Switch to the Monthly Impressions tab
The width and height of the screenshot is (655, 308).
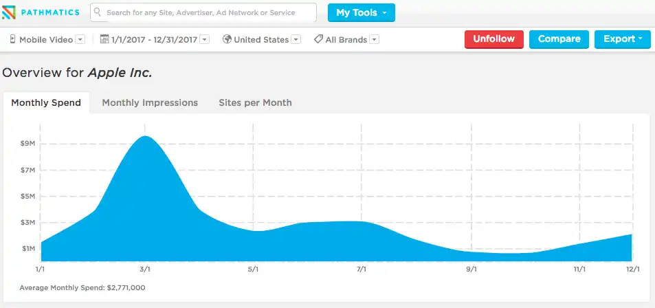(x=150, y=103)
